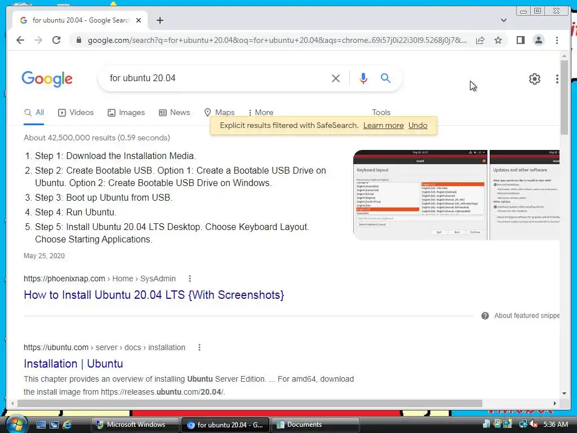Open Updates and other software thumbnail

pos(525,195)
